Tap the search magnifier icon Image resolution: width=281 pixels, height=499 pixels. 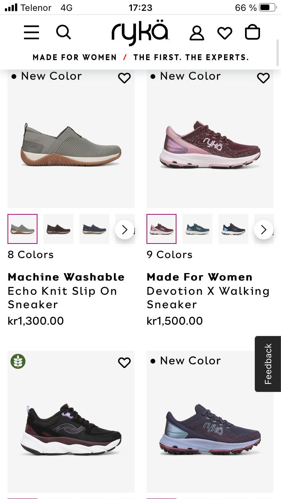click(63, 33)
